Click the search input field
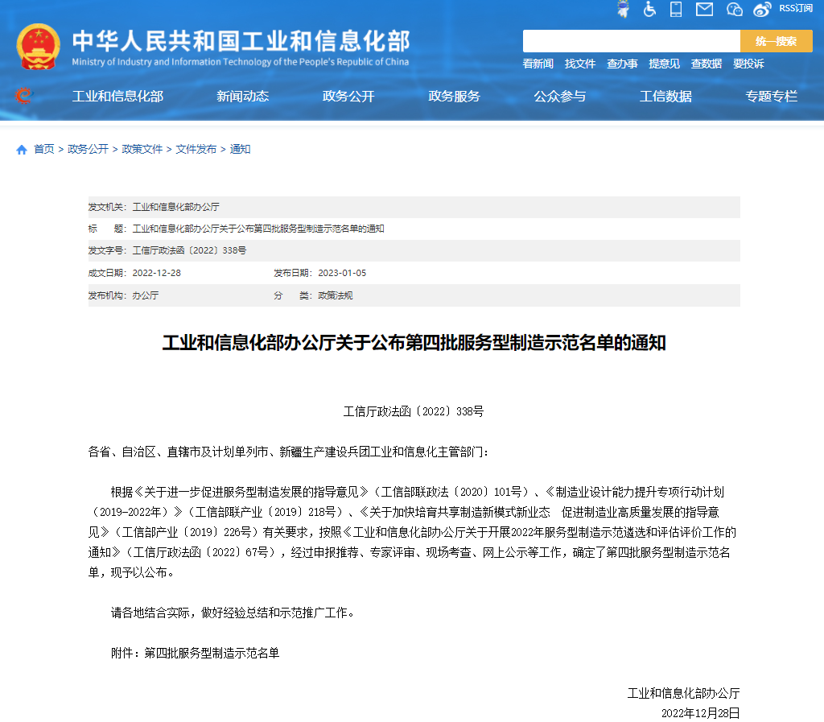Viewport: 824px width, 722px height. (631, 41)
